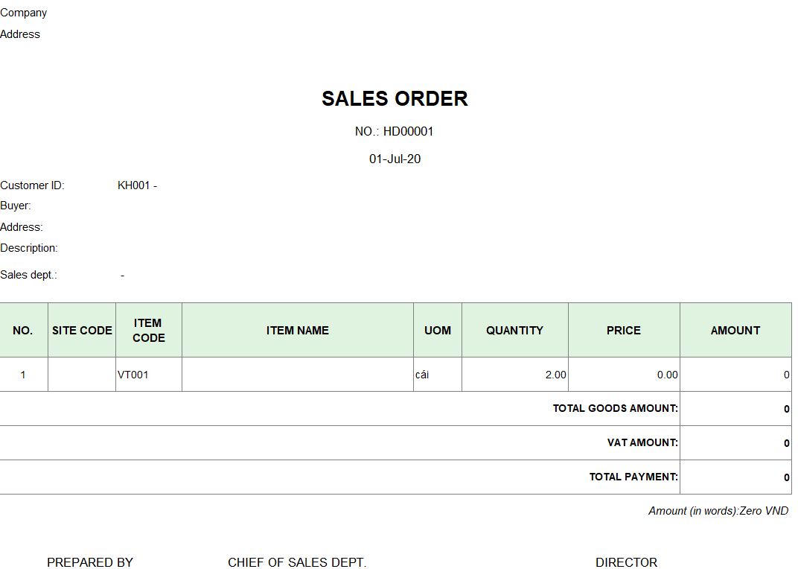Click the Description label
Viewport: 798px width, 569px height.
tap(28, 248)
